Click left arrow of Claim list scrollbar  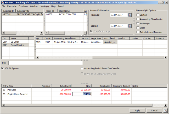click(47, 33)
